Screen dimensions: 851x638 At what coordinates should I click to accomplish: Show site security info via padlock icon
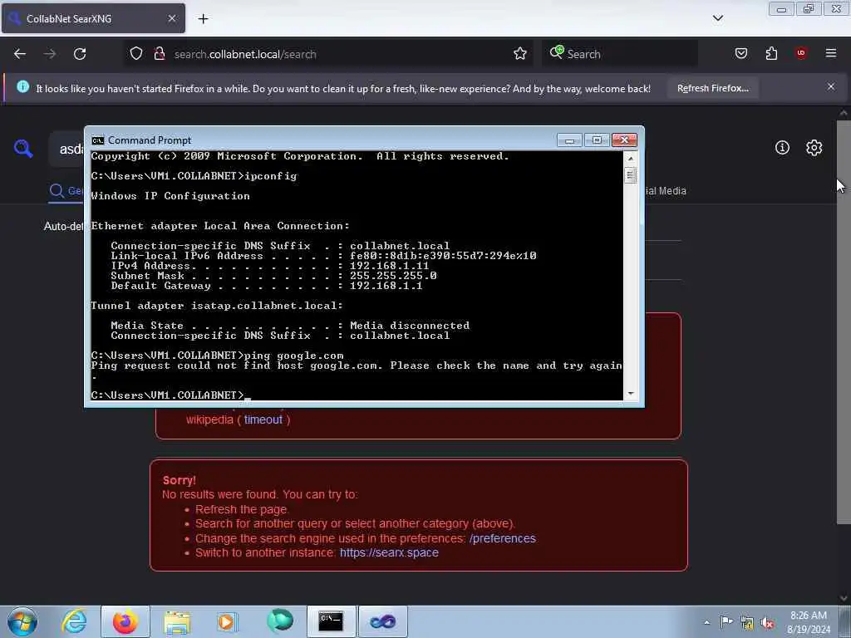[x=159, y=54]
